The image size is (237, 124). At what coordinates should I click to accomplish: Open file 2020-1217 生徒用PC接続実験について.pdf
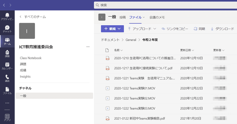[143, 68]
